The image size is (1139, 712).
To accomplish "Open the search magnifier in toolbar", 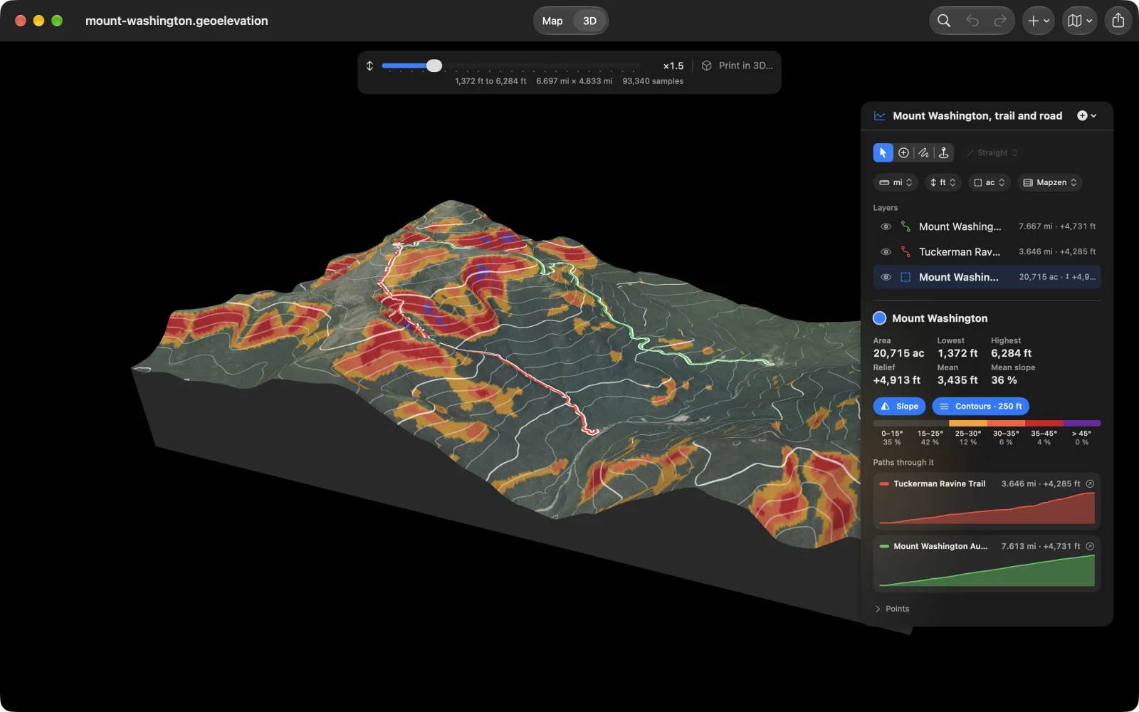I will click(944, 21).
